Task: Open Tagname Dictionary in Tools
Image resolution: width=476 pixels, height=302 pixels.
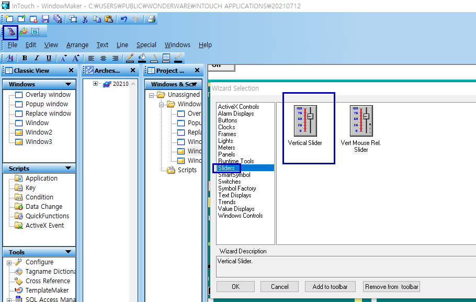Action: coord(50,271)
